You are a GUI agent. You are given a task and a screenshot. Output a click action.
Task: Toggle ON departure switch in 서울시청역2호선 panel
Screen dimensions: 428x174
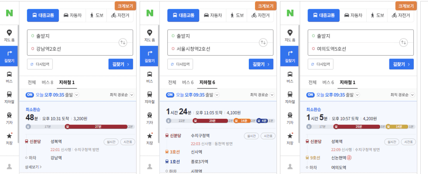[x=170, y=95]
